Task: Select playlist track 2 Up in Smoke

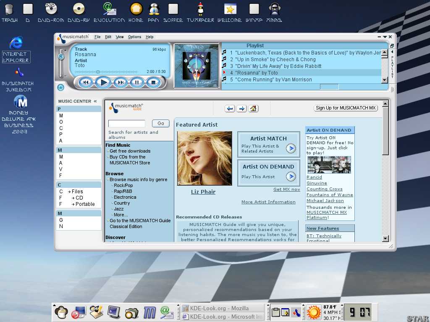Action: 301,60
